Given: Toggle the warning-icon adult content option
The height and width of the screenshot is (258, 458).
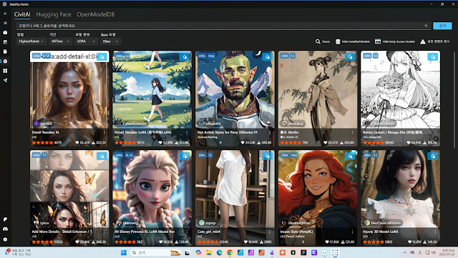Looking at the screenshot, I should point(435,41).
